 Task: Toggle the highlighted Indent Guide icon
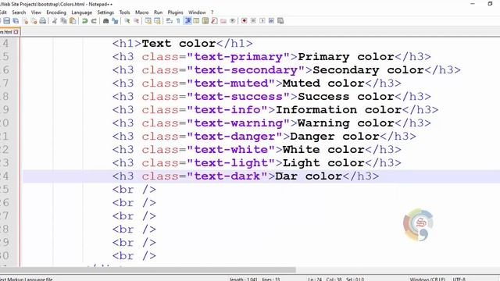(187, 21)
